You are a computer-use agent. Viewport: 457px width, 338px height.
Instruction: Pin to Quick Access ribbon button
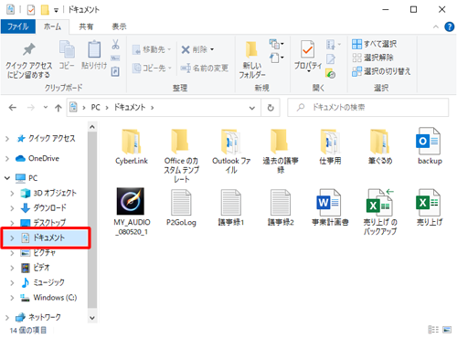[28, 60]
